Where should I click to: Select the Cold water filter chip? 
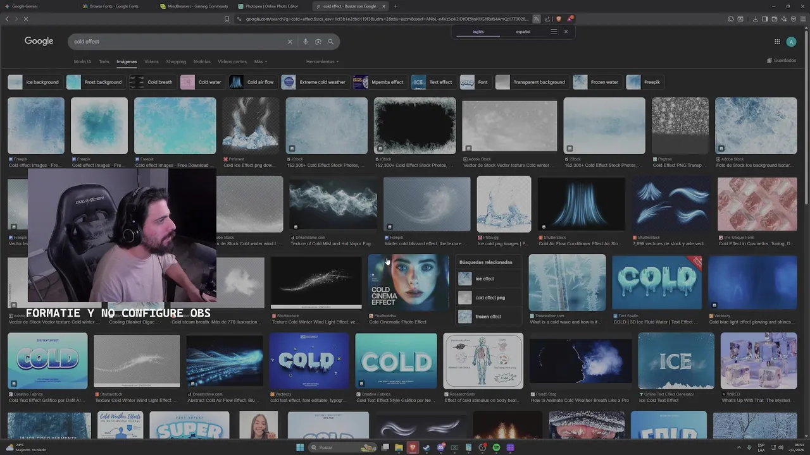pos(202,82)
